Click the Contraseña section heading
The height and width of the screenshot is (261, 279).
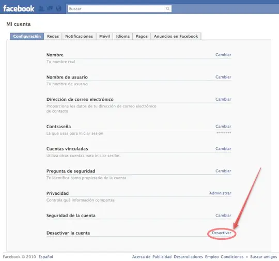(58, 127)
